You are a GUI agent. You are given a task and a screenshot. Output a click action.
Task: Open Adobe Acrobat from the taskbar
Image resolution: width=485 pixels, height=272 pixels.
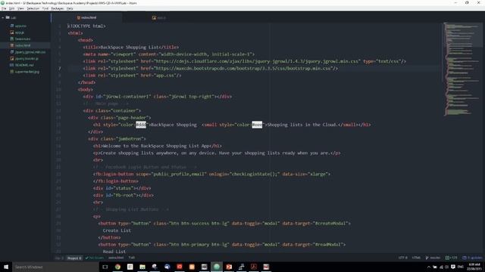click(254, 267)
